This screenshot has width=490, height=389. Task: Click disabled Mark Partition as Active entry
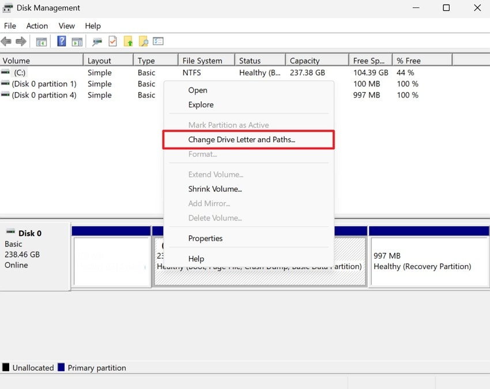tap(249, 125)
